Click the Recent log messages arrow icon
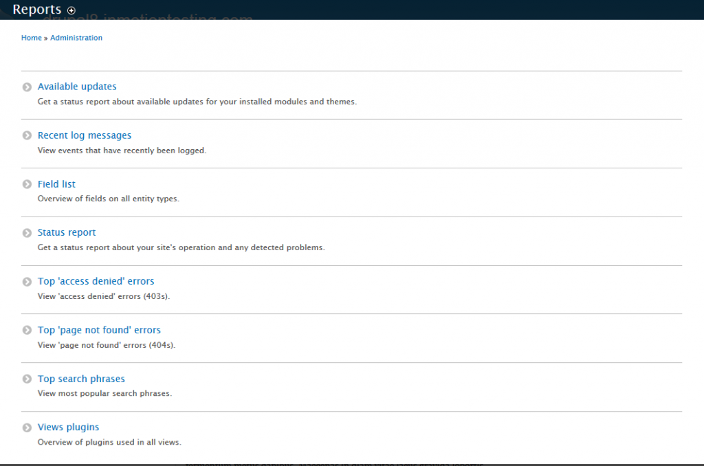 [27, 135]
